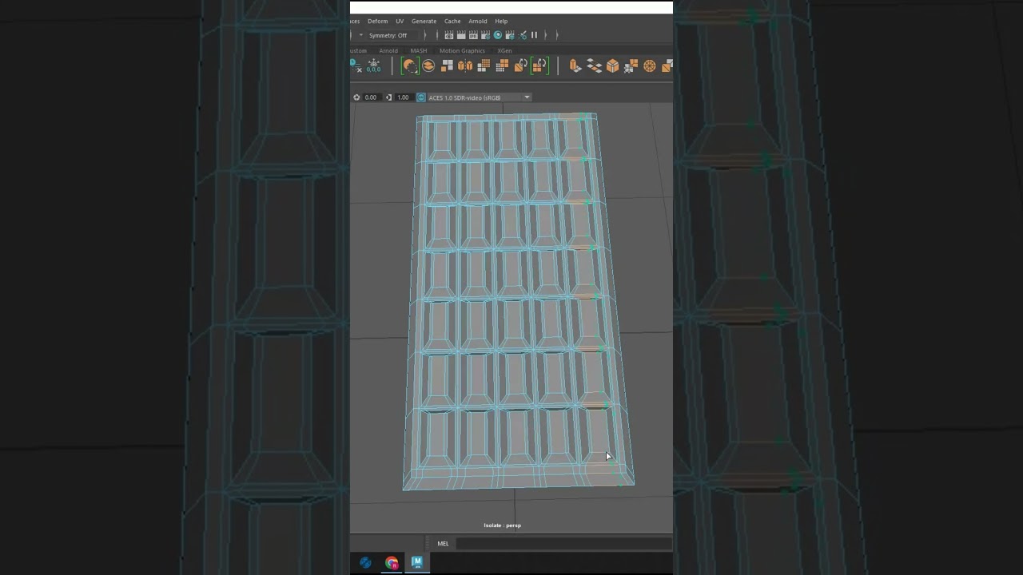Click the MEL command line input field
The width and height of the screenshot is (1023, 575).
click(564, 543)
